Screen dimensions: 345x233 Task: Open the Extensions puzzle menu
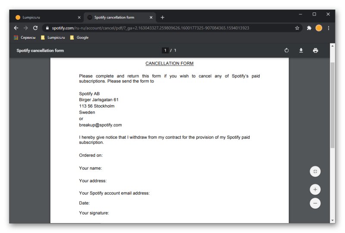[x=309, y=28]
